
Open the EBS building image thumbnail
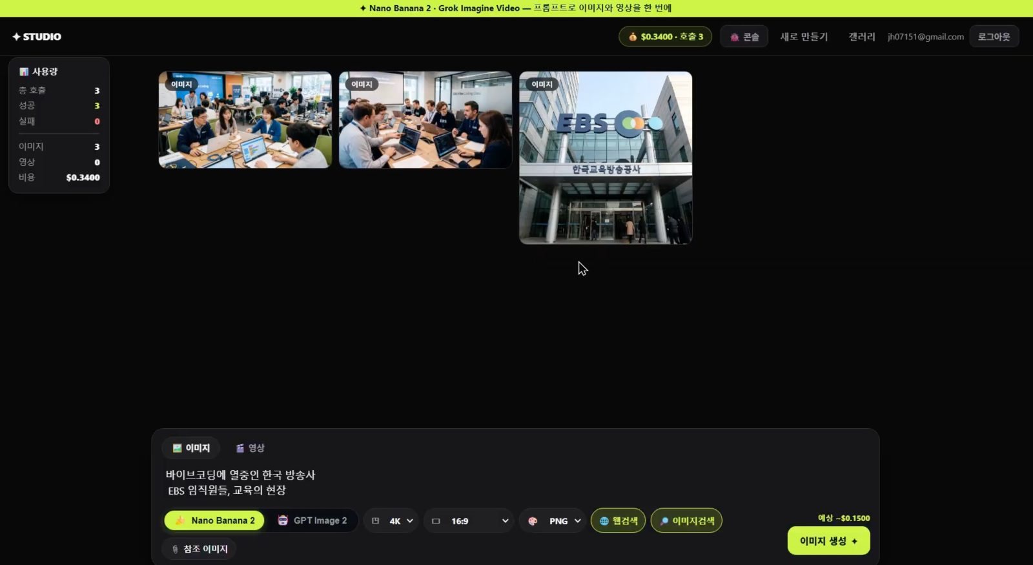pyautogui.click(x=606, y=158)
